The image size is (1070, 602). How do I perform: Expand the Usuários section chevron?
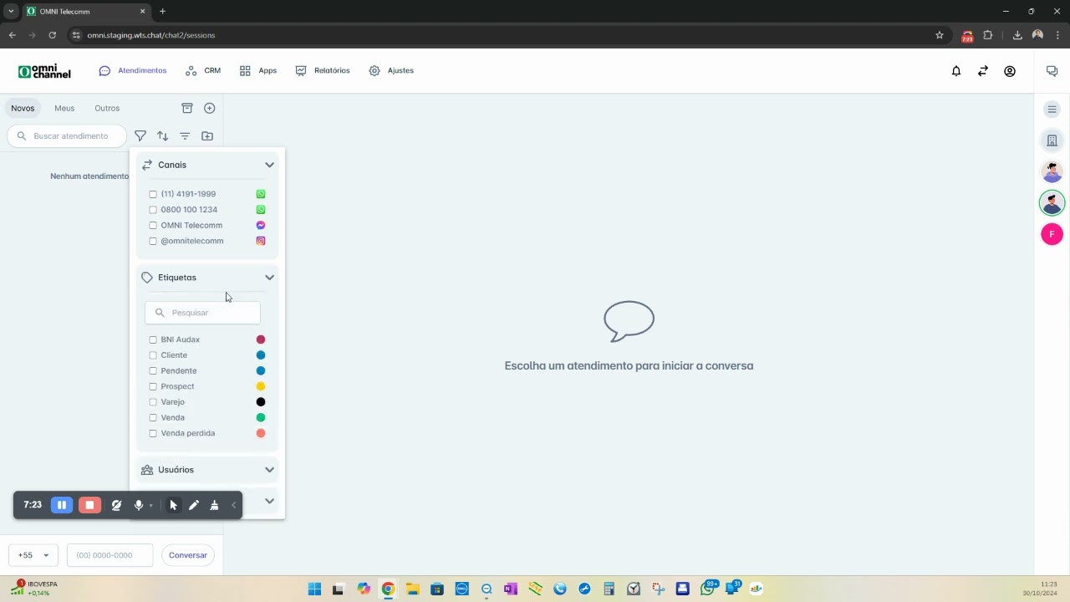[x=269, y=470]
